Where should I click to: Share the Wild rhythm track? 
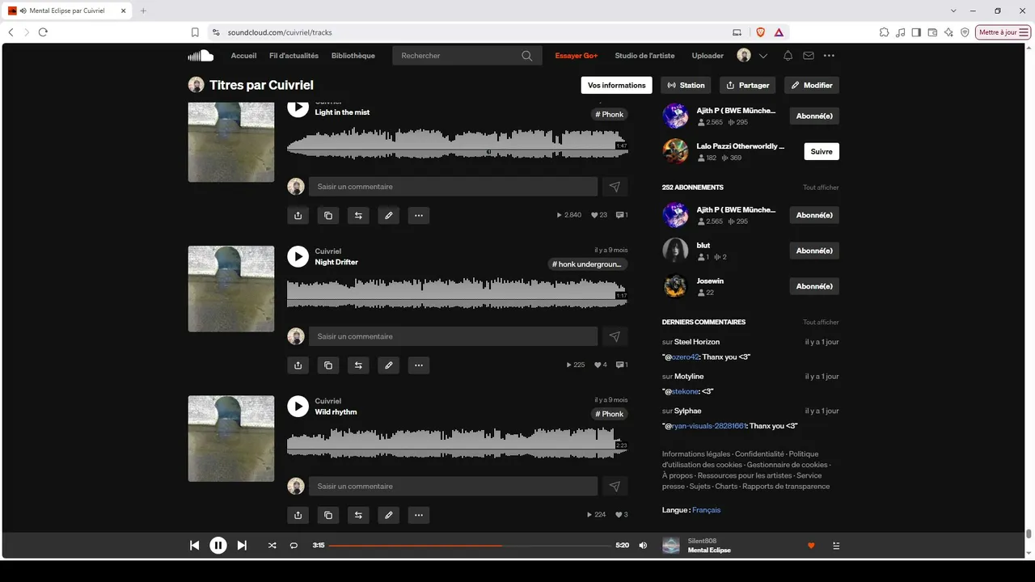pyautogui.click(x=298, y=515)
